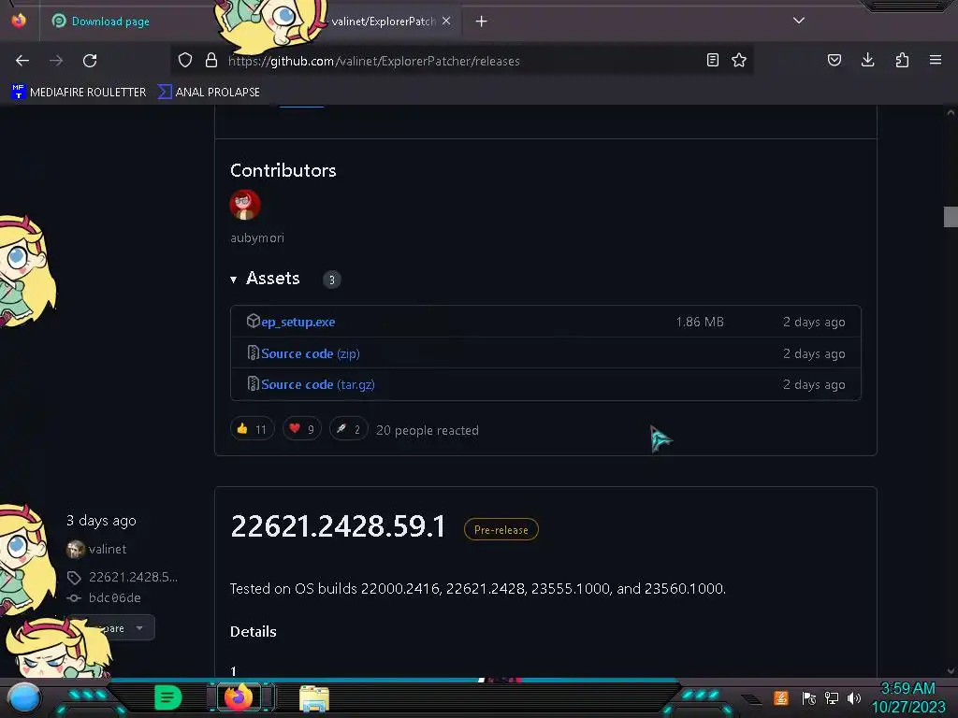Open a new tab

point(482,22)
